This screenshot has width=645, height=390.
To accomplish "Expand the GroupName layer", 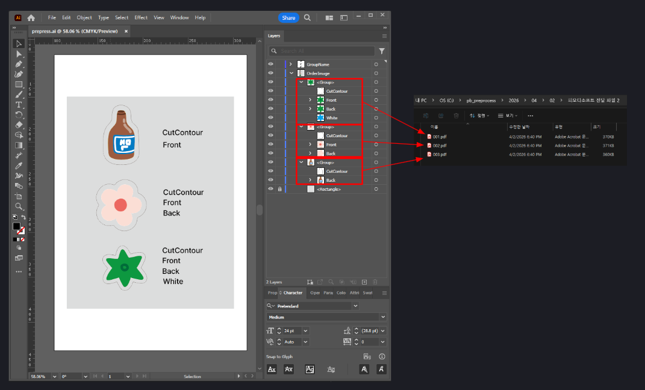I will [x=290, y=64].
